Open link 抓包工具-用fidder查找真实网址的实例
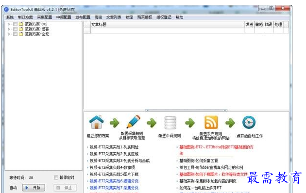306x193 pixels. click(211, 167)
